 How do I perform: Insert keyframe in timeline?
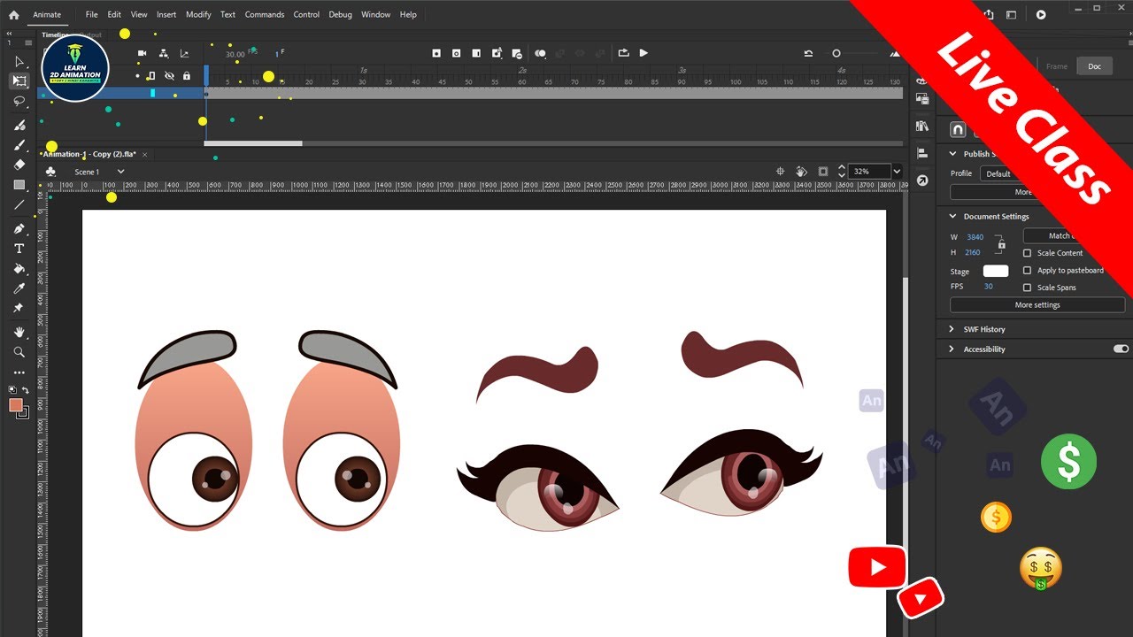[x=436, y=53]
